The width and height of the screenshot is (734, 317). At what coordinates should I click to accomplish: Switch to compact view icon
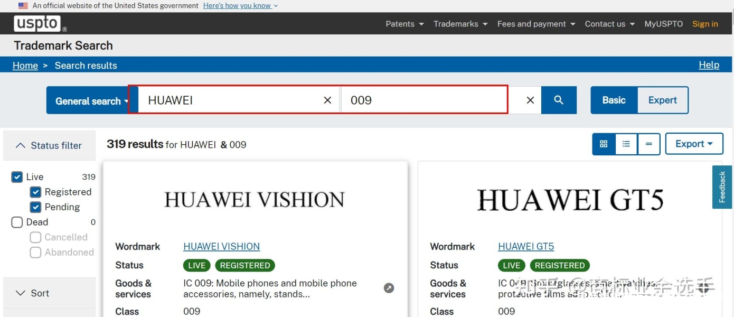pos(649,144)
